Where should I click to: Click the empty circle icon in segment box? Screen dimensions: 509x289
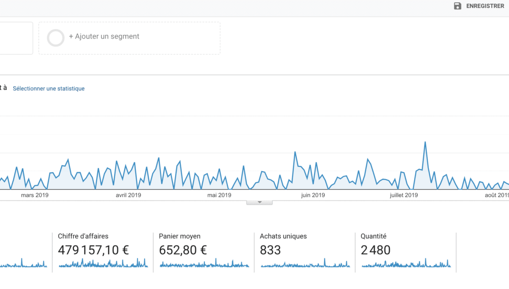[56, 38]
